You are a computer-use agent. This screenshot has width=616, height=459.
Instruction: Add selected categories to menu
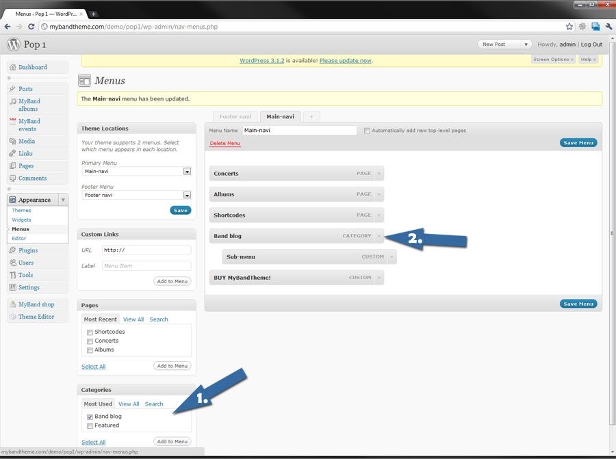(172, 441)
